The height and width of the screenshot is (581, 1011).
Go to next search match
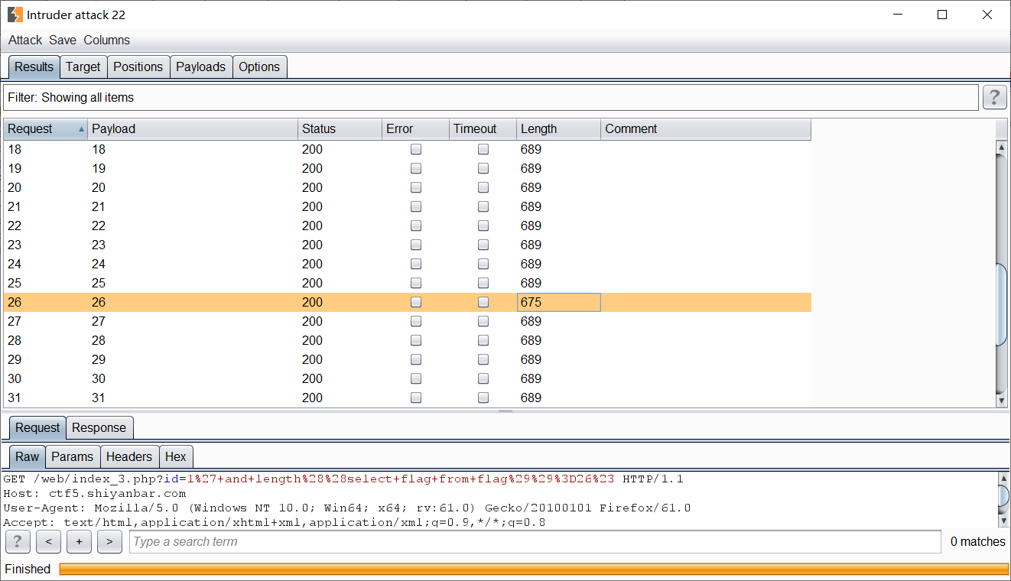click(x=109, y=542)
